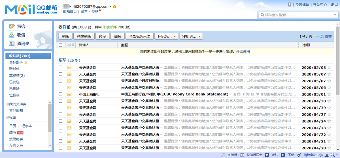This screenshot has height=158, width=340.
Task: Click the orange account warning icon
Action: coord(114,6)
